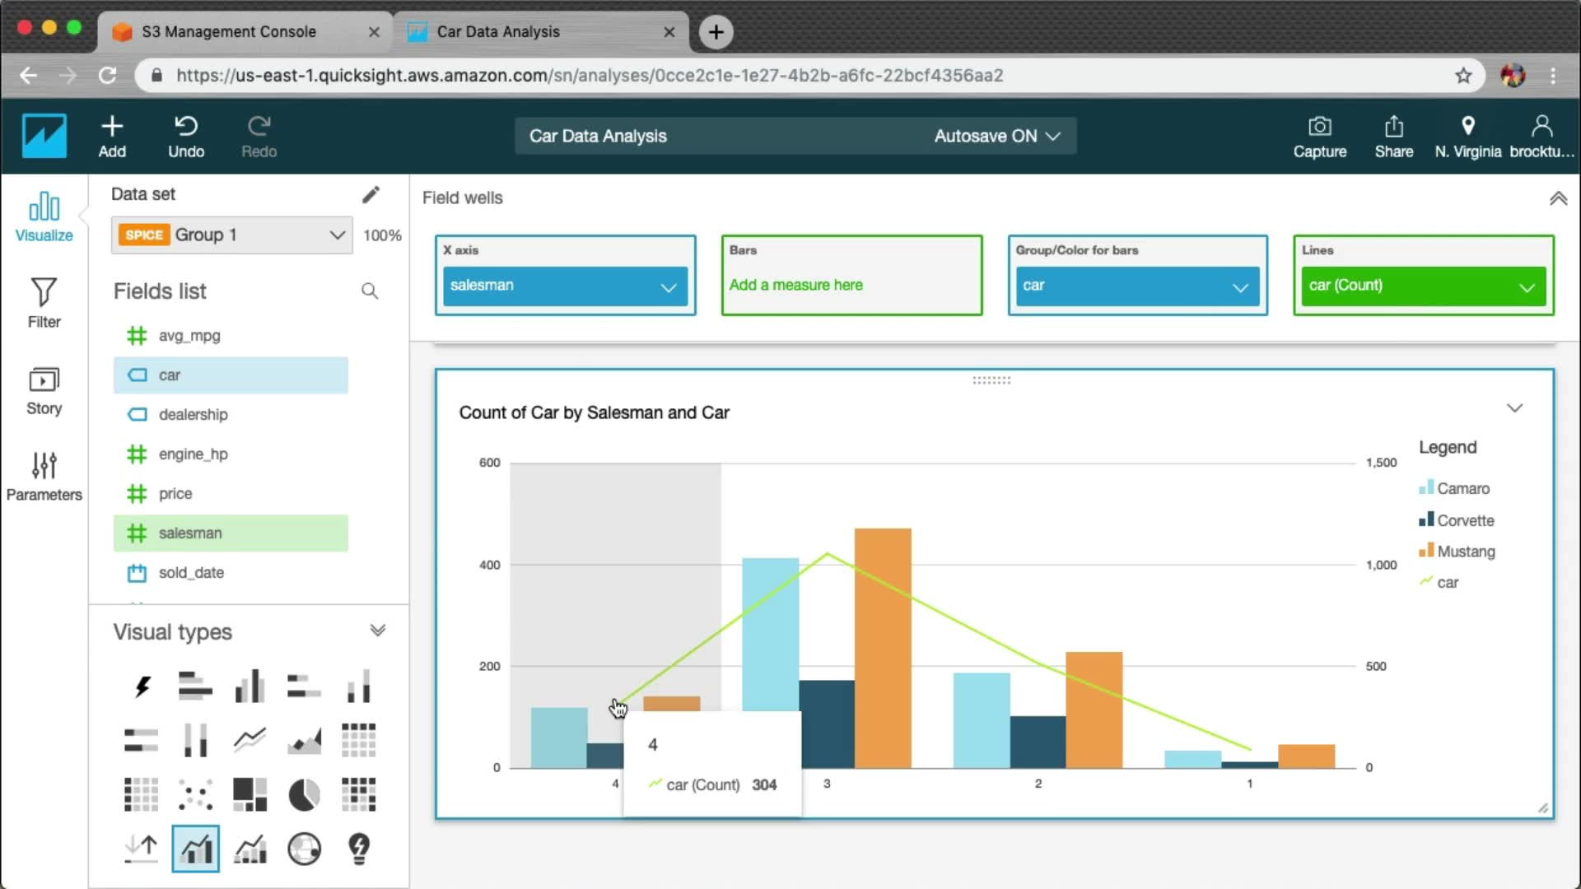Switch to the S3 Management Console tab
The height and width of the screenshot is (889, 1581).
[229, 32]
